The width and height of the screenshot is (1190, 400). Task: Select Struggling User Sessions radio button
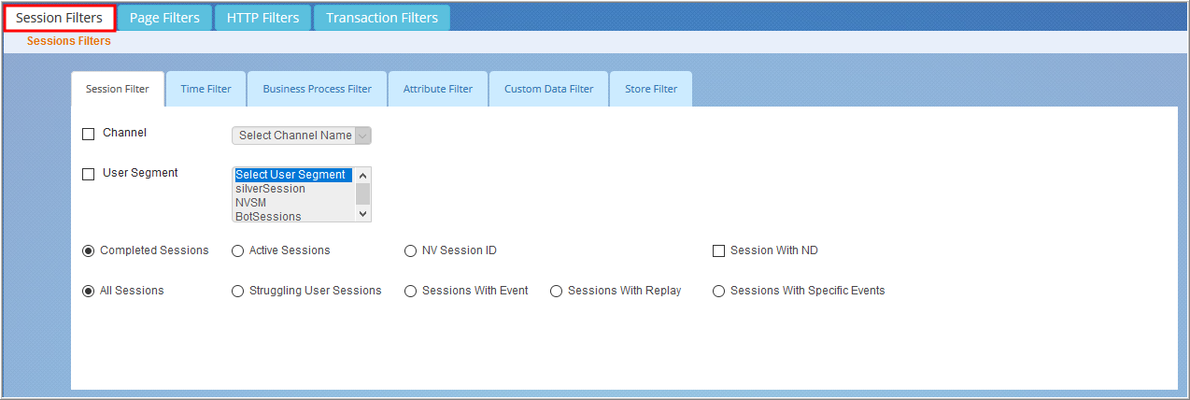(237, 291)
